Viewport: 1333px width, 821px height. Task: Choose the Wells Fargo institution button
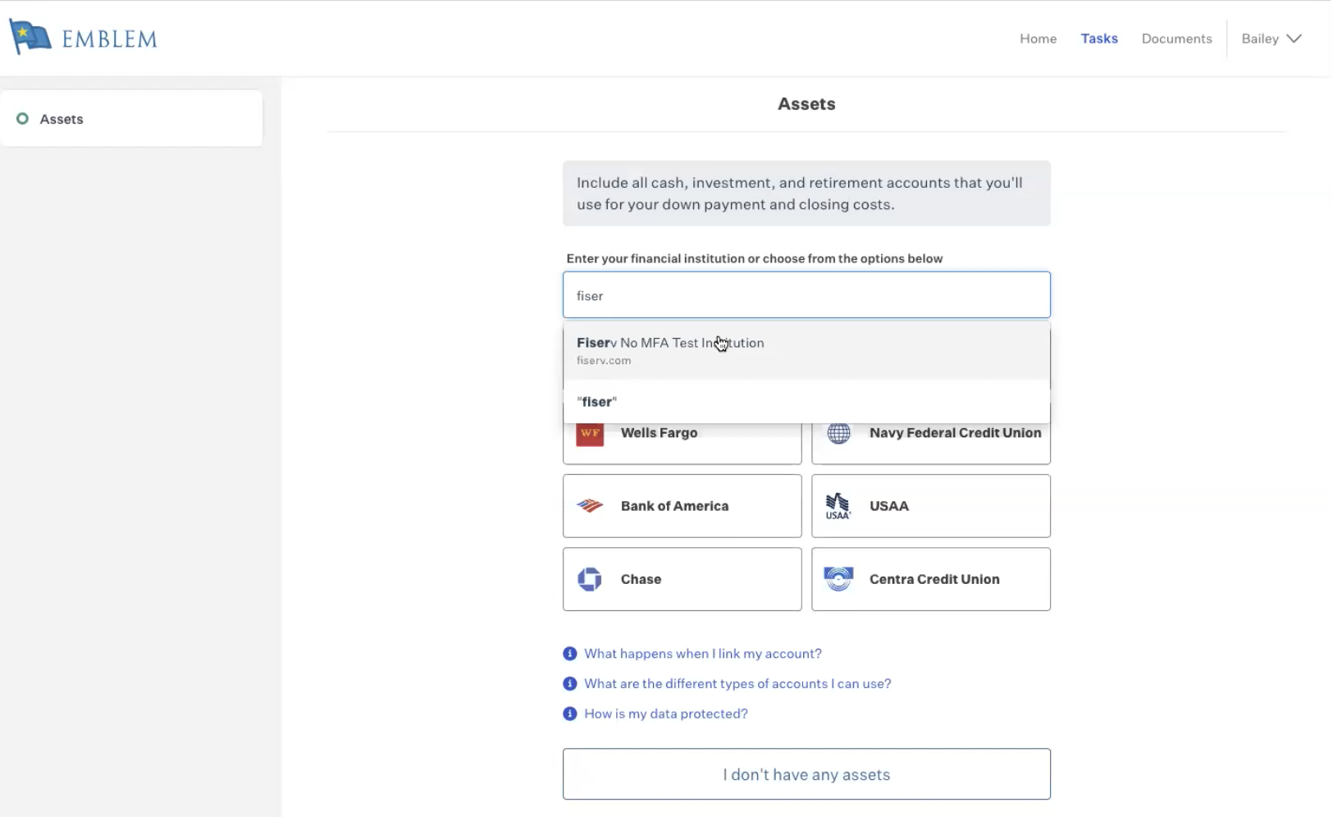682,443
